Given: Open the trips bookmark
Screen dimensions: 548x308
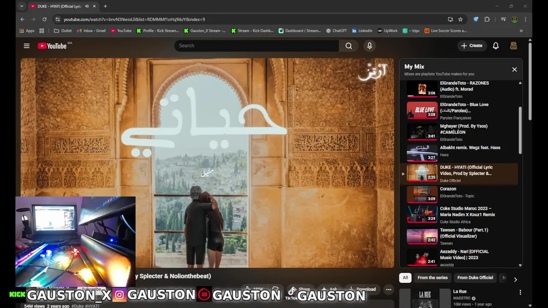Looking at the screenshot, I should [x=411, y=31].
